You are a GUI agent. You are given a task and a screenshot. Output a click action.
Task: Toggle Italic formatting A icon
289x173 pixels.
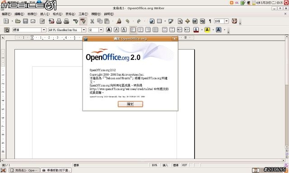coord(117,30)
